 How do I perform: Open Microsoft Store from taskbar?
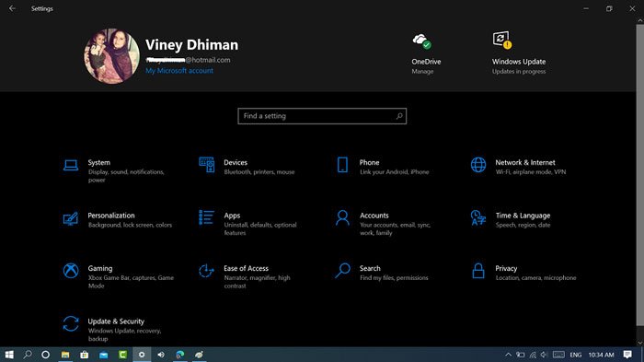(85, 355)
